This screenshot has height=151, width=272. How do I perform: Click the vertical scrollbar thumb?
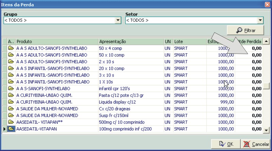[266, 86]
